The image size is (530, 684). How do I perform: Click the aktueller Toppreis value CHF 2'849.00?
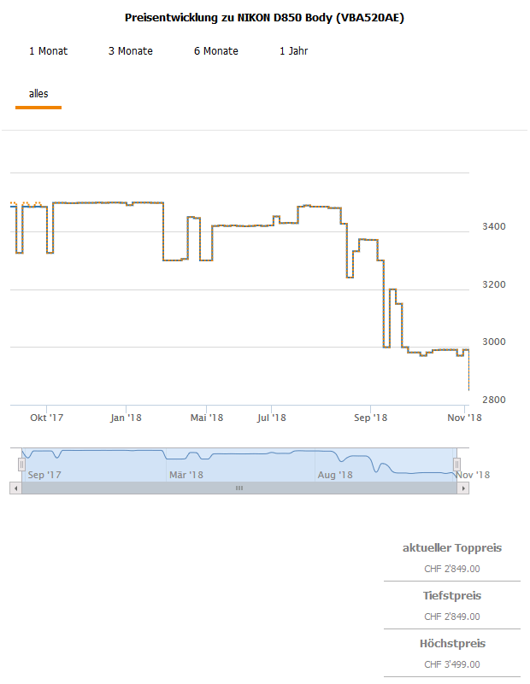pyautogui.click(x=452, y=569)
